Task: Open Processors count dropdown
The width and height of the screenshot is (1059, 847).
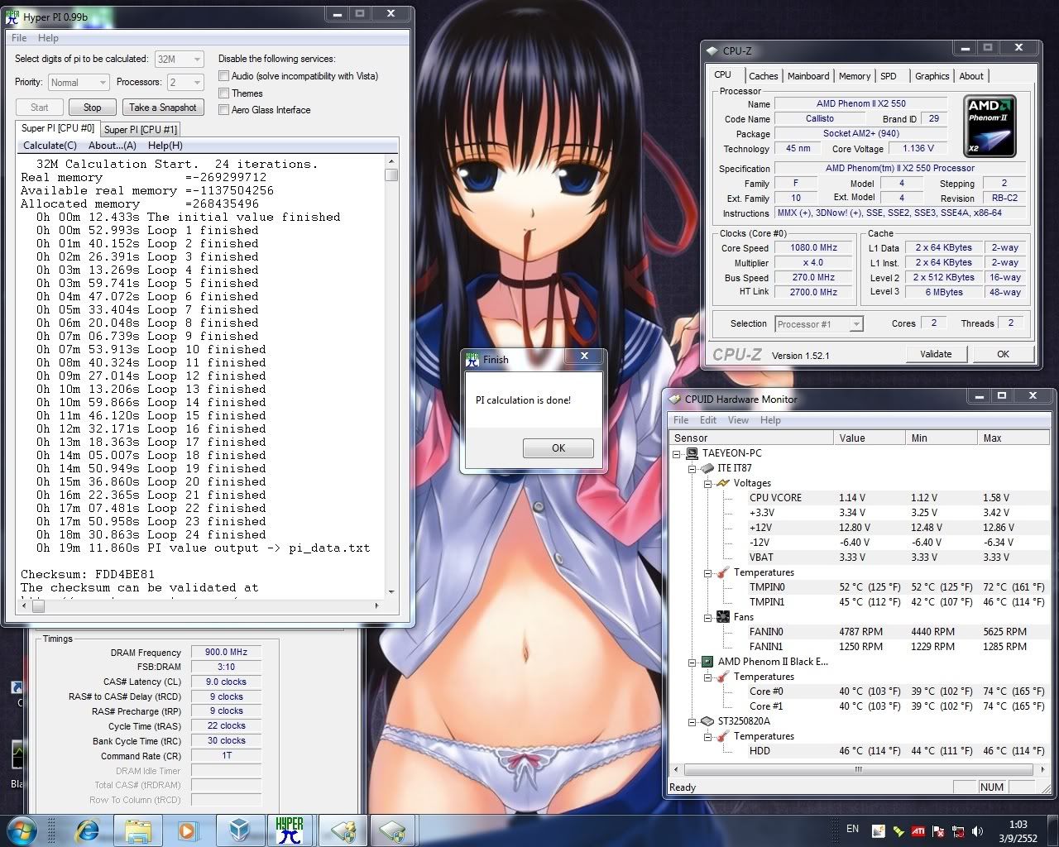Action: (x=185, y=83)
